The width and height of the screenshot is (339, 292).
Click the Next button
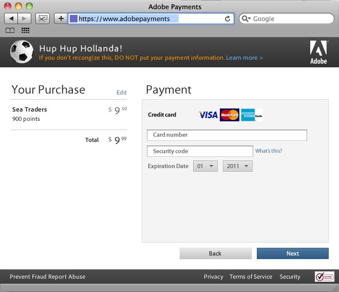(x=293, y=253)
